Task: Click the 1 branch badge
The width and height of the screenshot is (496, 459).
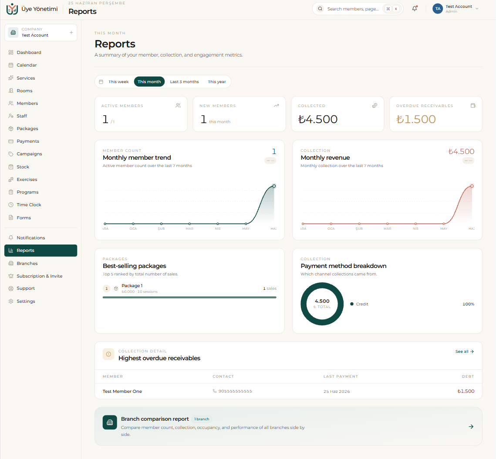Action: tap(202, 419)
